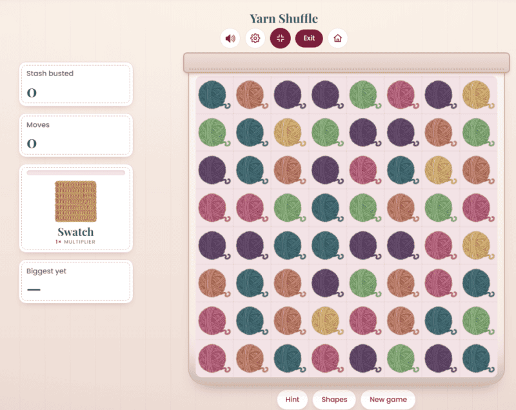Request a Hint
516x410 pixels.
(292, 399)
